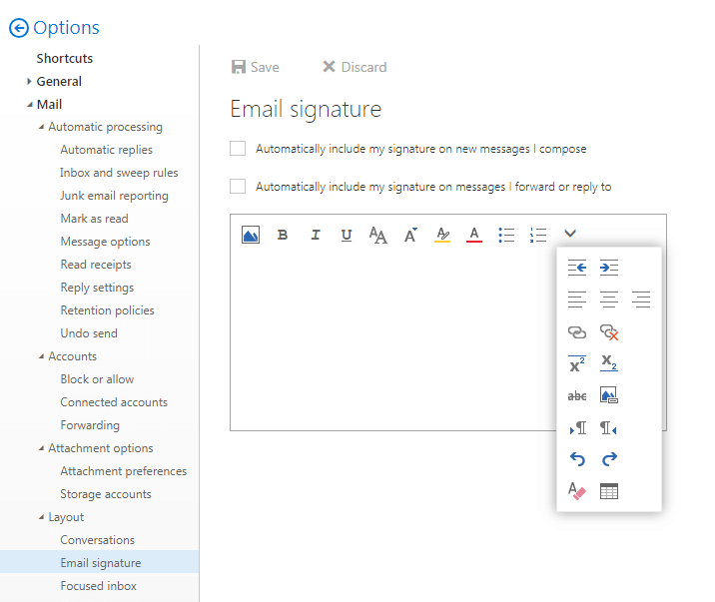The image size is (715, 602).
Task: Insert a numbered list
Action: (538, 235)
